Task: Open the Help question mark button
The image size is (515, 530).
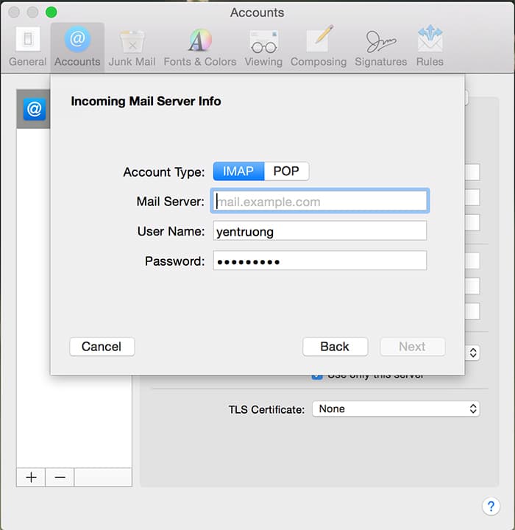Action: click(491, 506)
